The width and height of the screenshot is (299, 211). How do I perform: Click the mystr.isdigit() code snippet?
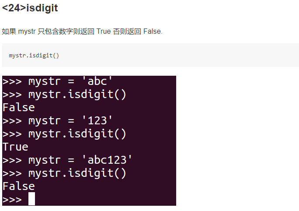(x=34, y=56)
